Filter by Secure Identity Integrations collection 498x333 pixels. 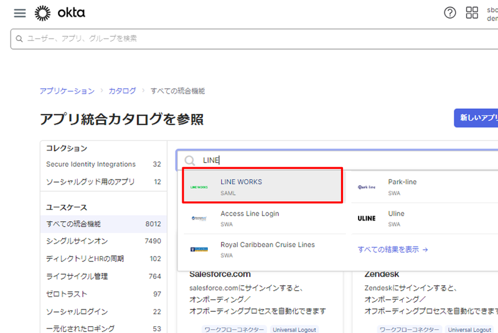coord(103,164)
